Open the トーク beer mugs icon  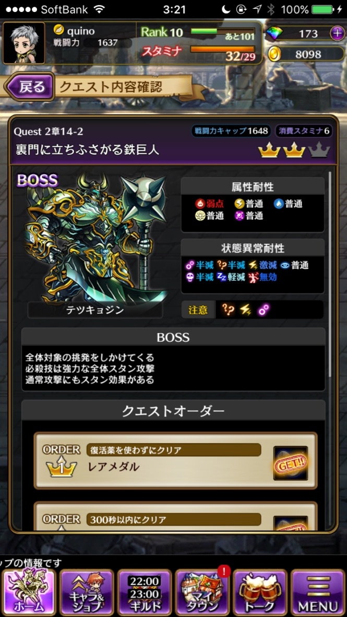click(260, 592)
